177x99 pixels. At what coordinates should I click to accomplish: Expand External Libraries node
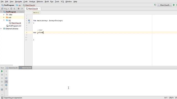[1, 29]
